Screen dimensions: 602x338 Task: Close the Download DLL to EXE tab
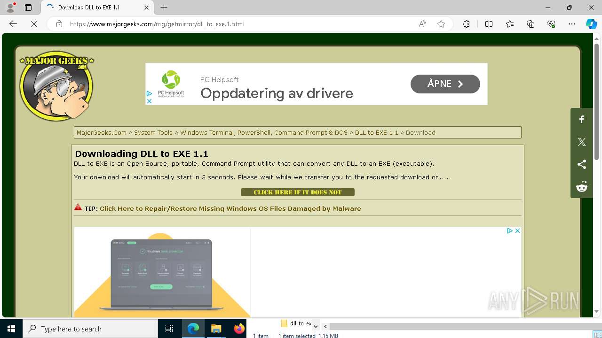click(146, 8)
